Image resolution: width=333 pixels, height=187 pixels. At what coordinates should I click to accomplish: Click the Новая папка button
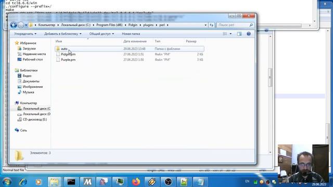(x=131, y=34)
